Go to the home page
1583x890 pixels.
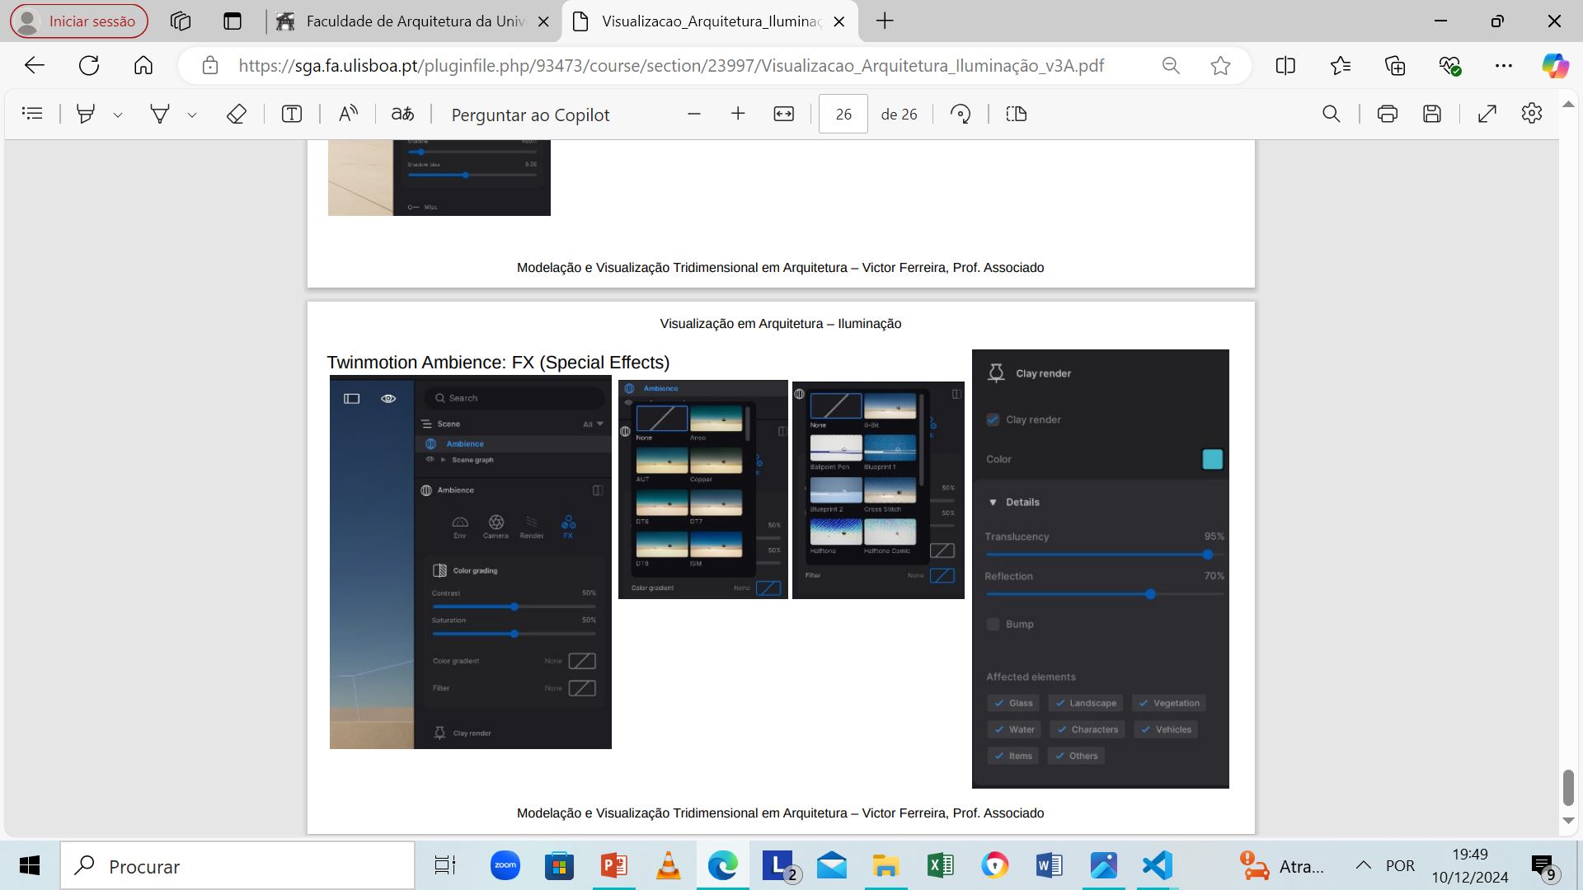pyautogui.click(x=143, y=65)
